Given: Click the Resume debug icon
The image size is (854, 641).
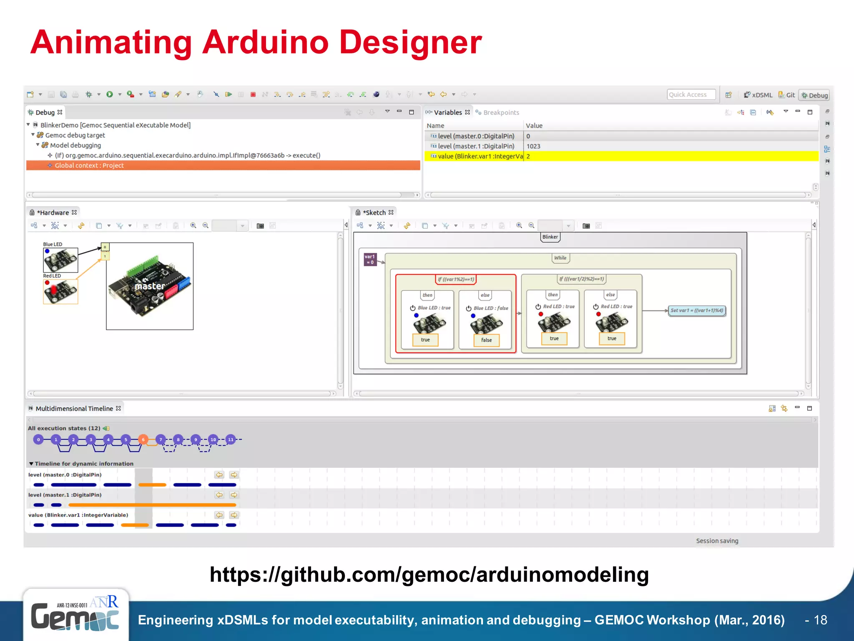Looking at the screenshot, I should tap(229, 94).
